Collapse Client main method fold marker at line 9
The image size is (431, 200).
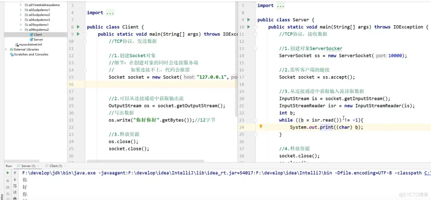(85, 34)
